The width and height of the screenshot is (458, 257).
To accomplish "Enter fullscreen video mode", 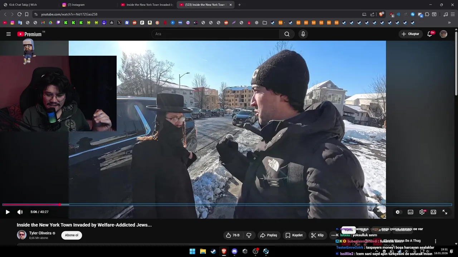I will (445, 212).
